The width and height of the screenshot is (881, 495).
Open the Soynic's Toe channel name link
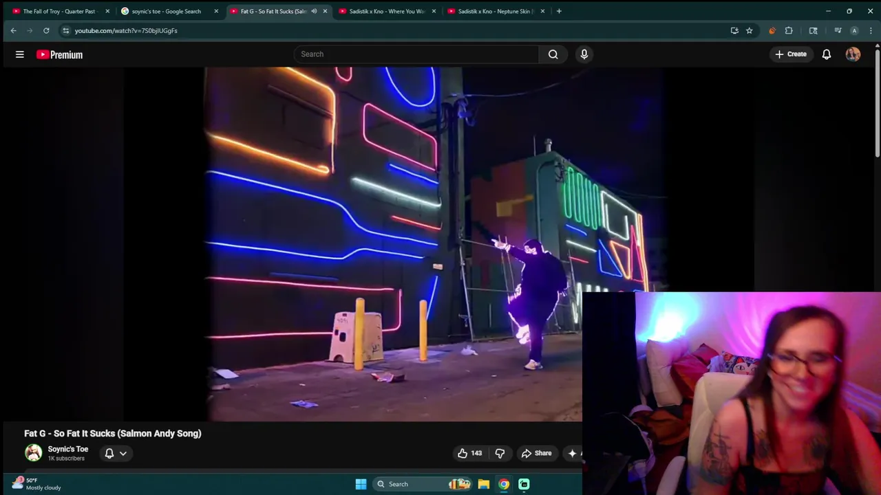(68, 449)
